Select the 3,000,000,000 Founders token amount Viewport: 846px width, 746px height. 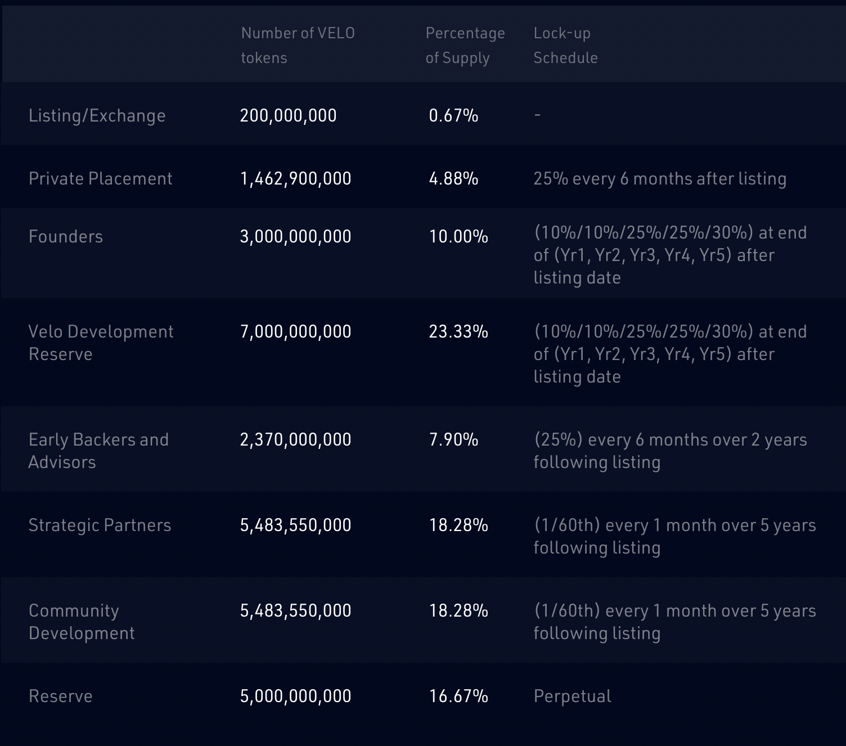[295, 236]
